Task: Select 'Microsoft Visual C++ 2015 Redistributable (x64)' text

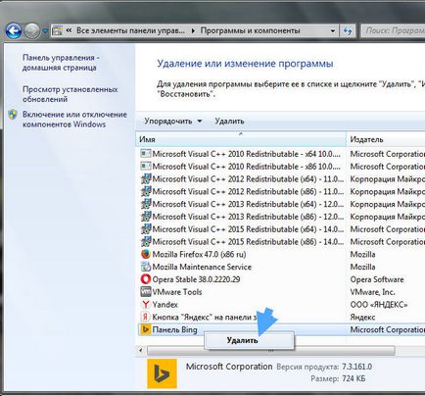Action: 248,229
